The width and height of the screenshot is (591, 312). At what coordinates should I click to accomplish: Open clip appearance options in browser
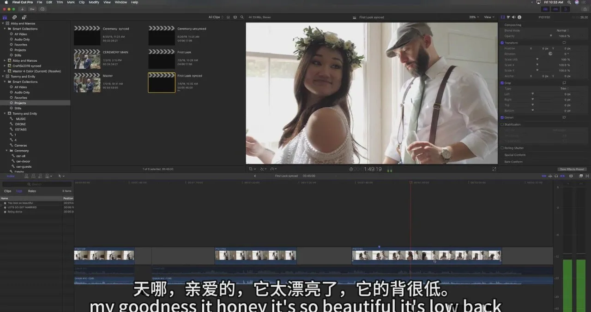coord(235,17)
